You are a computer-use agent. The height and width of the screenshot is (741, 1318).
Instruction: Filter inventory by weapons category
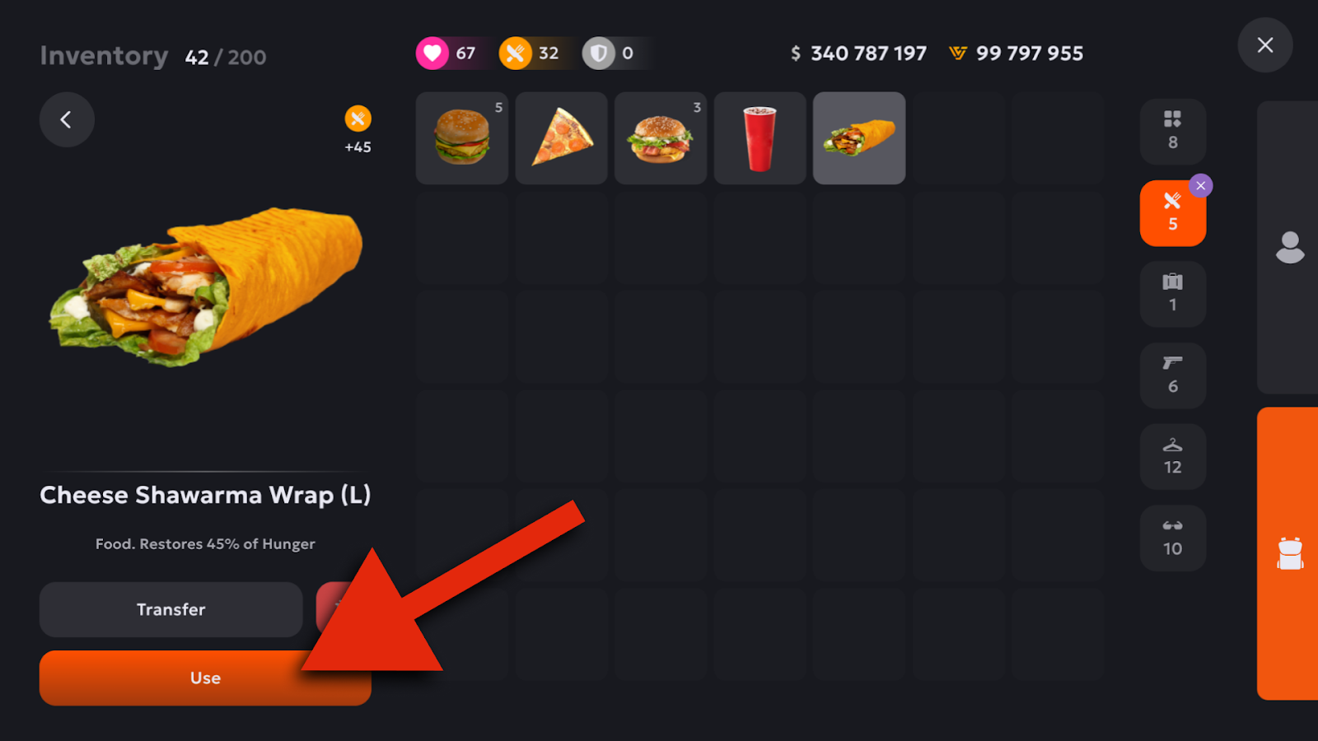point(1173,375)
